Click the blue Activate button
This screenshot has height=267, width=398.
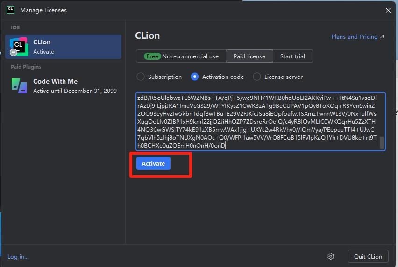click(x=153, y=163)
